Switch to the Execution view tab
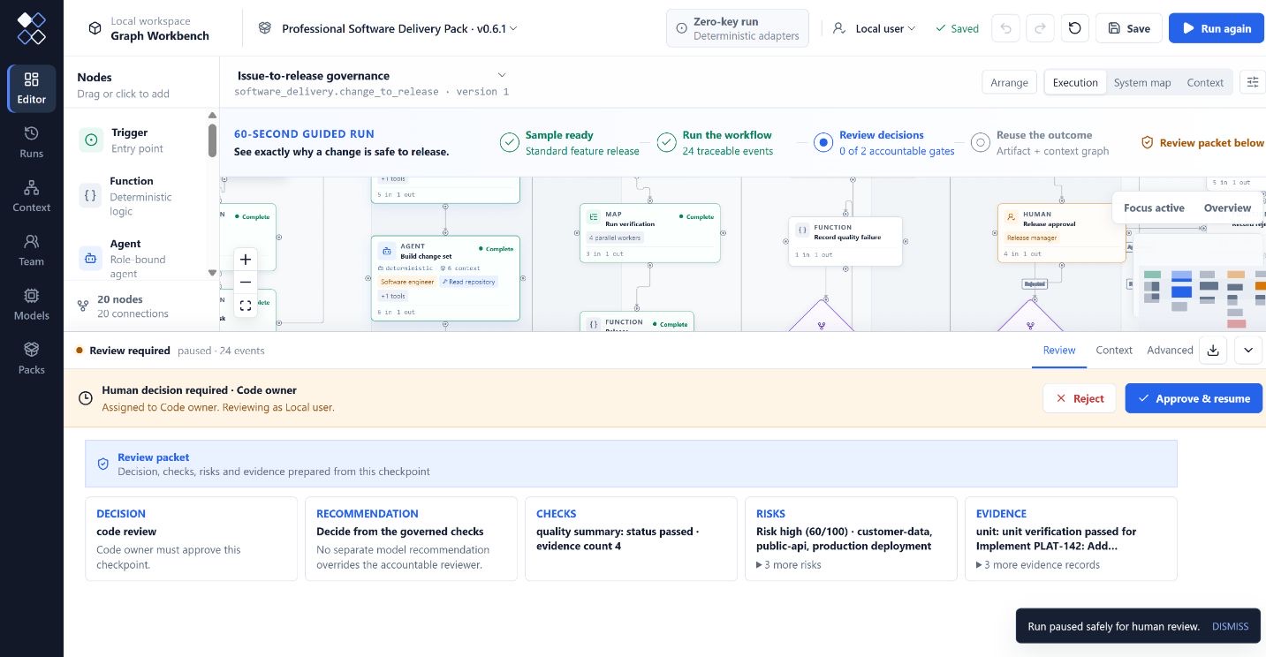1266x657 pixels. (1075, 82)
